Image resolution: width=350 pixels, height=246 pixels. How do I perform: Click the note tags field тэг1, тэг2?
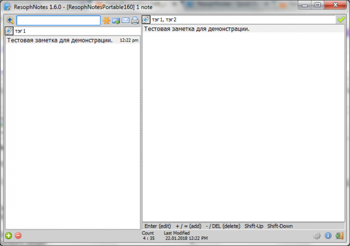coord(243,20)
